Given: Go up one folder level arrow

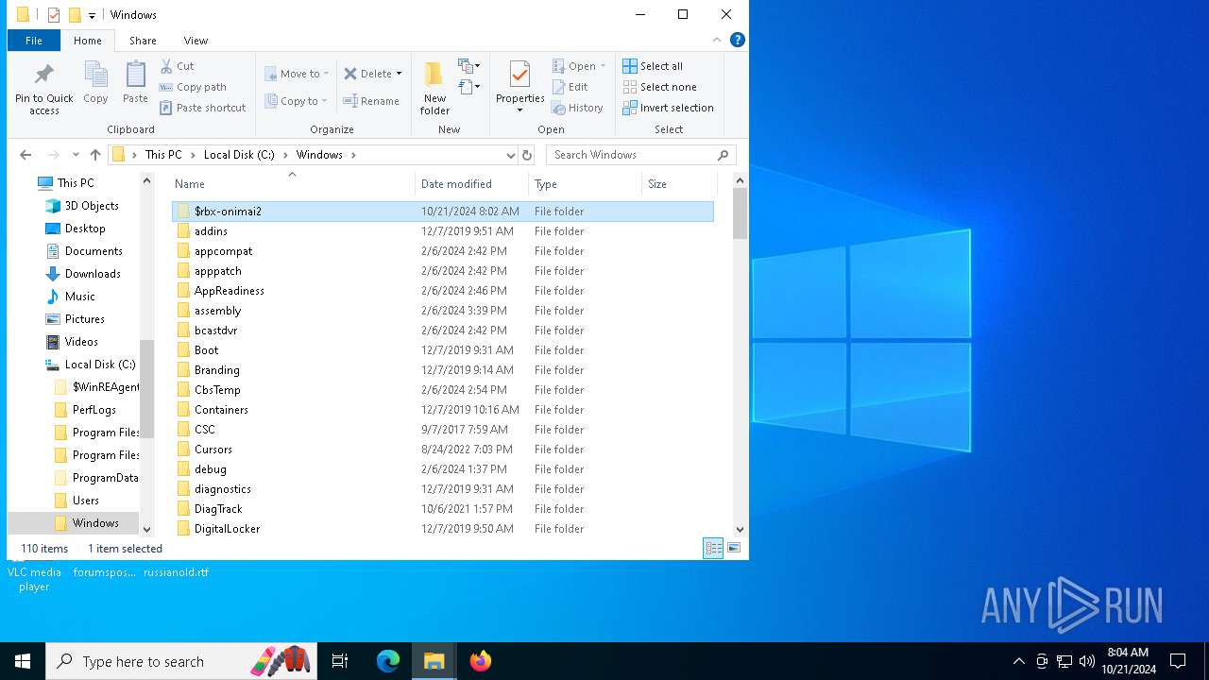Looking at the screenshot, I should coord(95,155).
